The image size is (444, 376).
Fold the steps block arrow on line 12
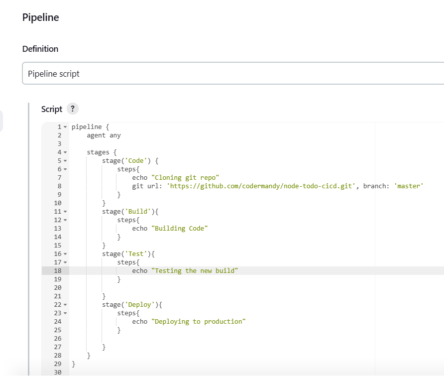pyautogui.click(x=65, y=220)
